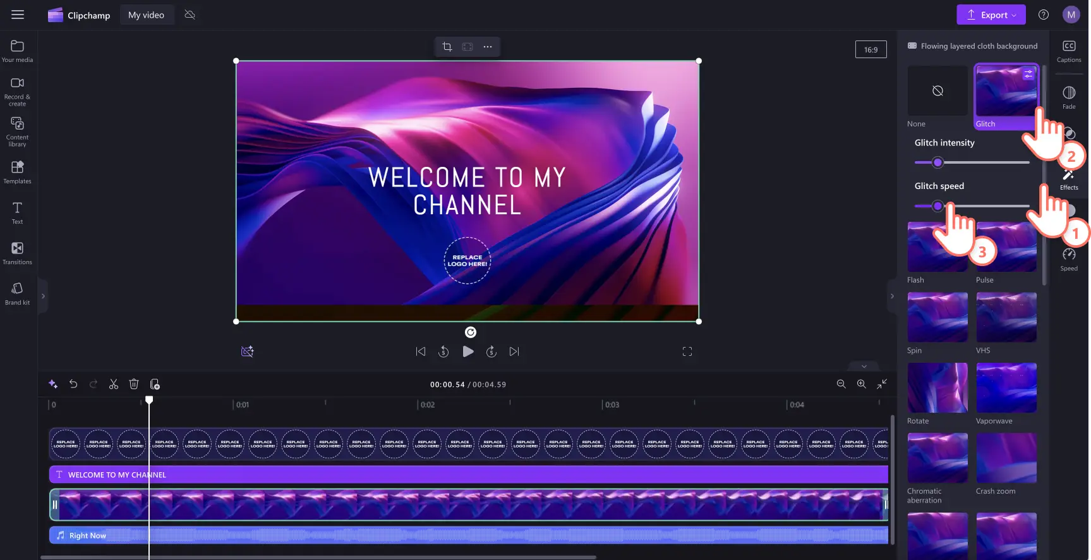Open the 16:9 aspect ratio button
This screenshot has width=1091, height=560.
[871, 49]
